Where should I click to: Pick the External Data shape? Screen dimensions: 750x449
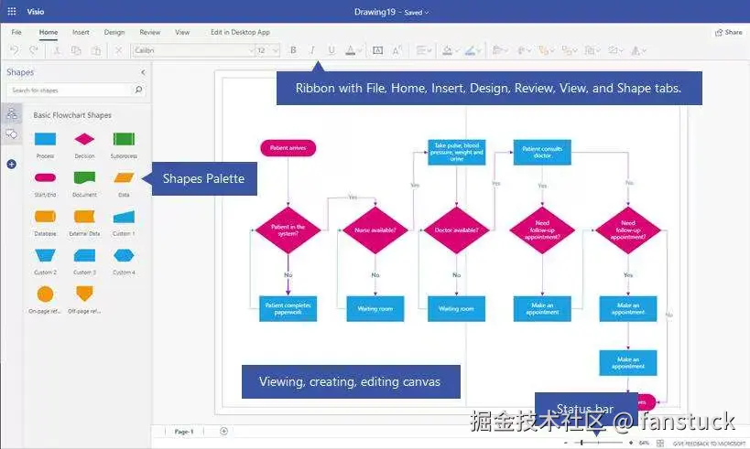84,217
